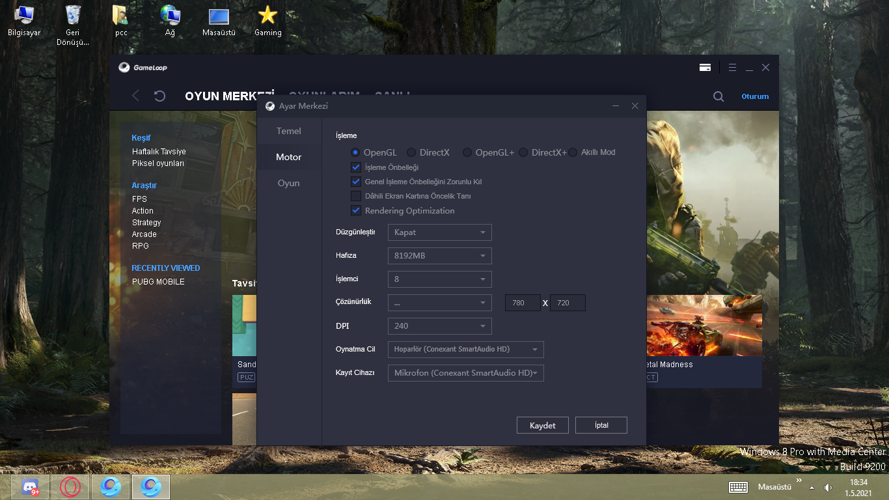The image size is (889, 500).
Task: Click the GameLoop back arrow icon
Action: pos(136,96)
